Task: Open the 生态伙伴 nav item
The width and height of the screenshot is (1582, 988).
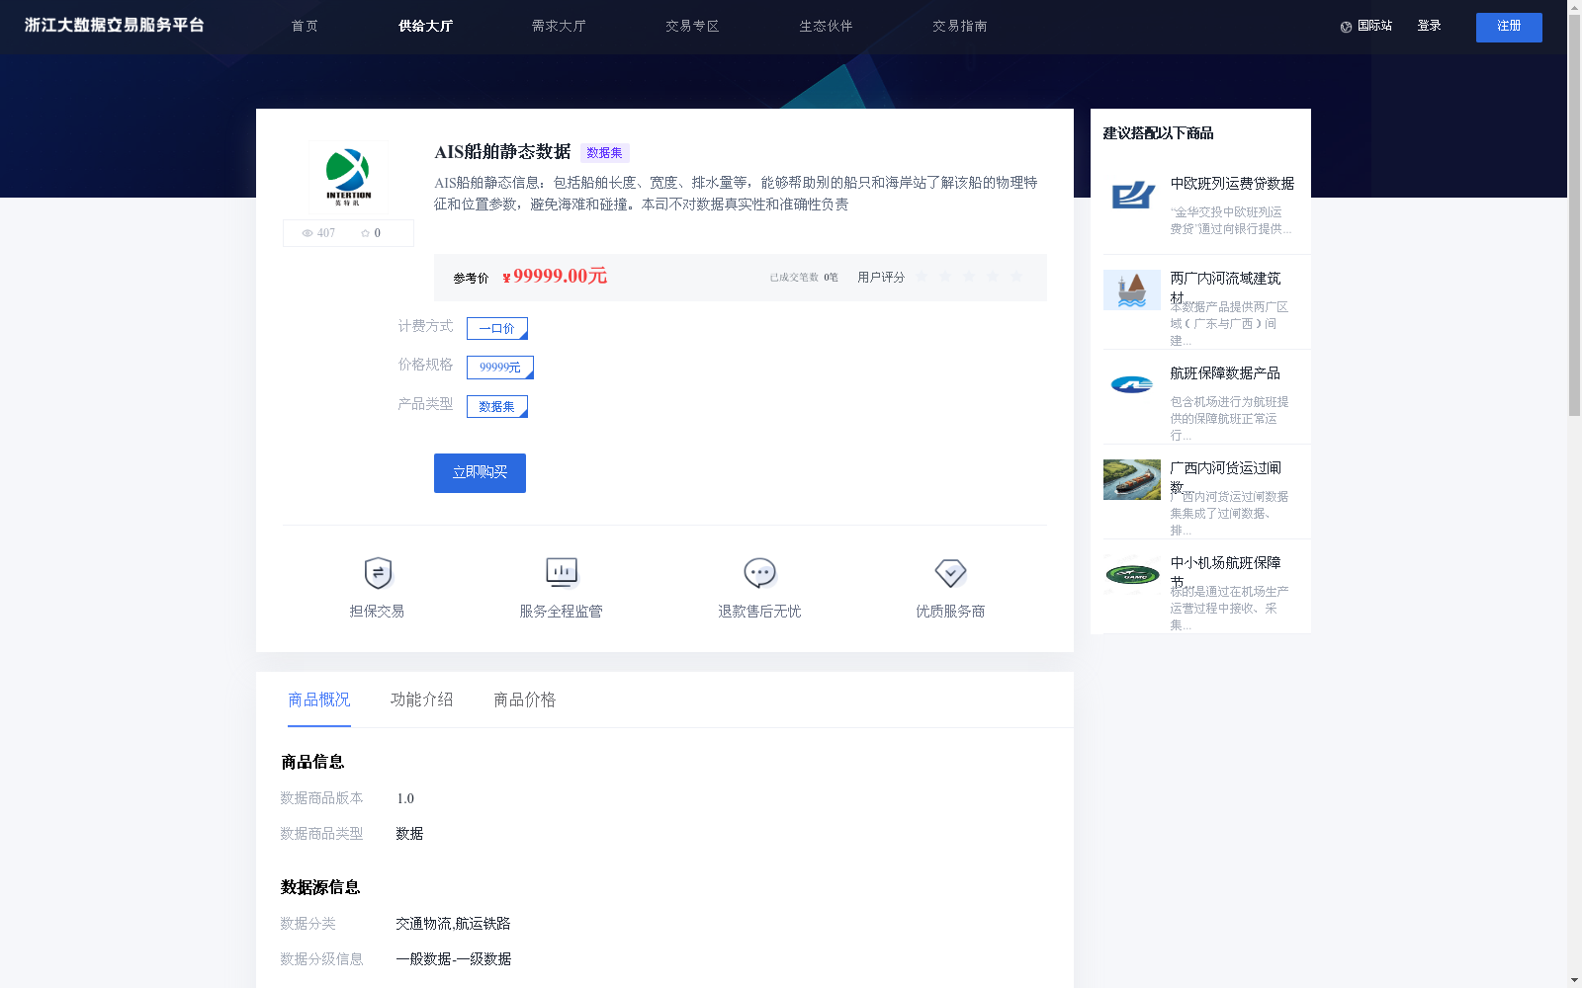Action: tap(826, 26)
